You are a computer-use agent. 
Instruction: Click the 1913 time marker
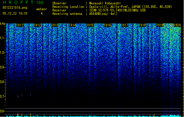pyautogui.click(x=55, y=25)
